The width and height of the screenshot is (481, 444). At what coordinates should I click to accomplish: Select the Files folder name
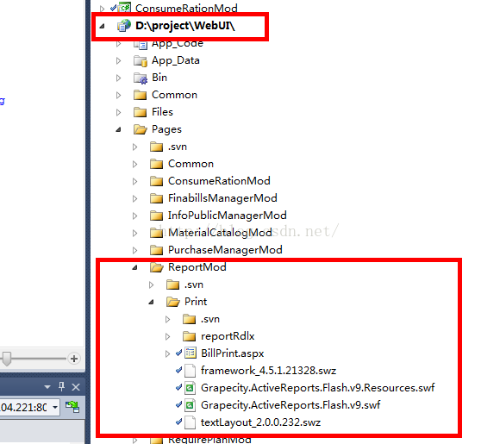click(162, 112)
